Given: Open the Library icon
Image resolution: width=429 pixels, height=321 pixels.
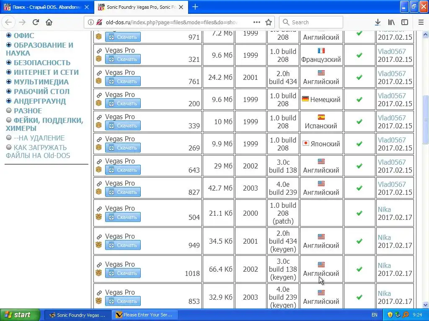Looking at the screenshot, I should [392, 22].
